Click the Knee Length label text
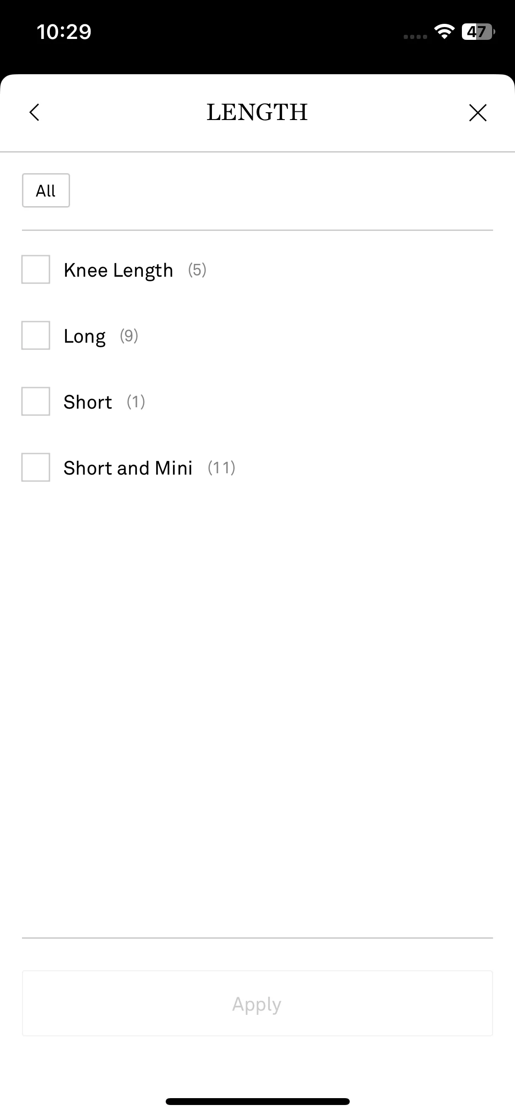The width and height of the screenshot is (515, 1116). (118, 270)
